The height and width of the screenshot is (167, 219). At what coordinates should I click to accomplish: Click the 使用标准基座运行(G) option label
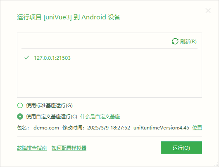point(49,106)
